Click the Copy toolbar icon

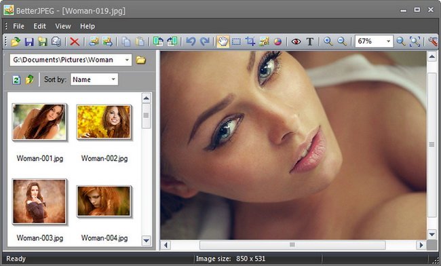click(x=126, y=41)
